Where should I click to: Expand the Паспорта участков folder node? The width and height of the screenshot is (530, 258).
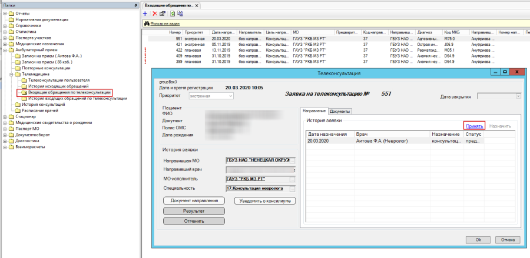5,38
